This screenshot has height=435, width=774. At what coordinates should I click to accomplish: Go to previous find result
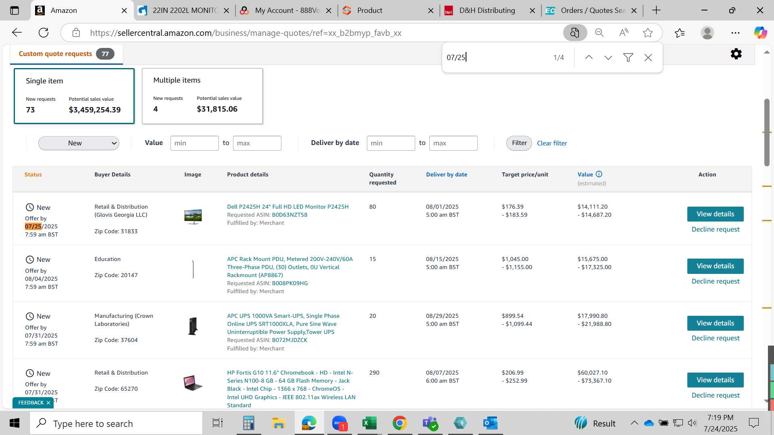589,58
